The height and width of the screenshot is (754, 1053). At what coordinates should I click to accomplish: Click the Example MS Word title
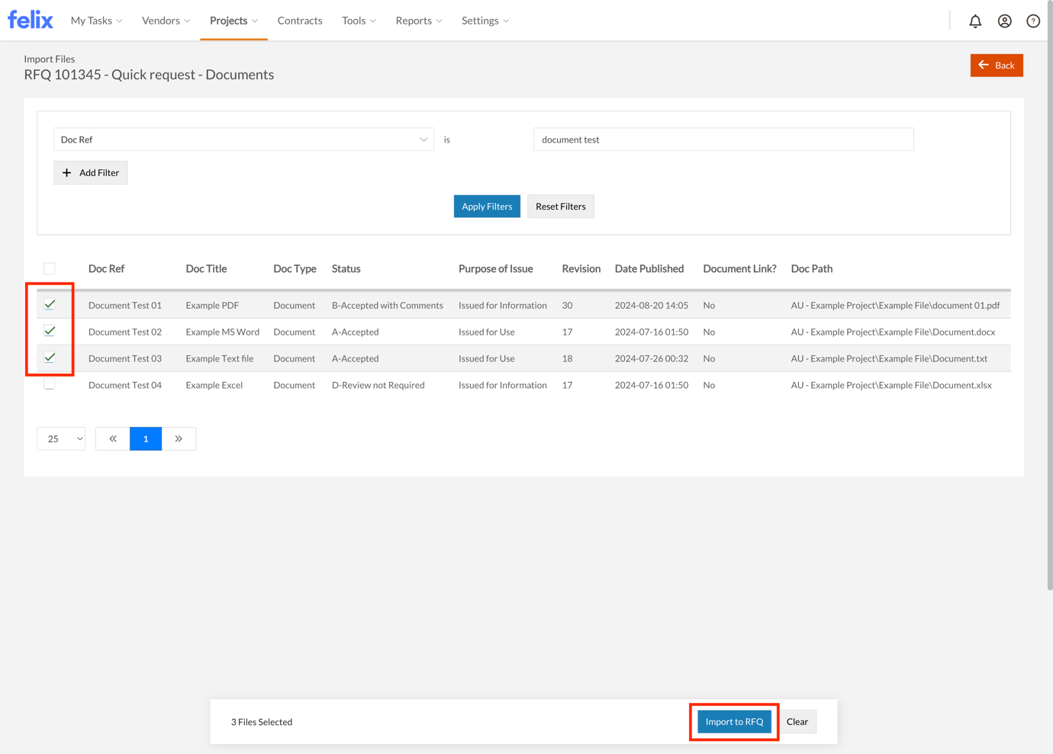point(222,332)
